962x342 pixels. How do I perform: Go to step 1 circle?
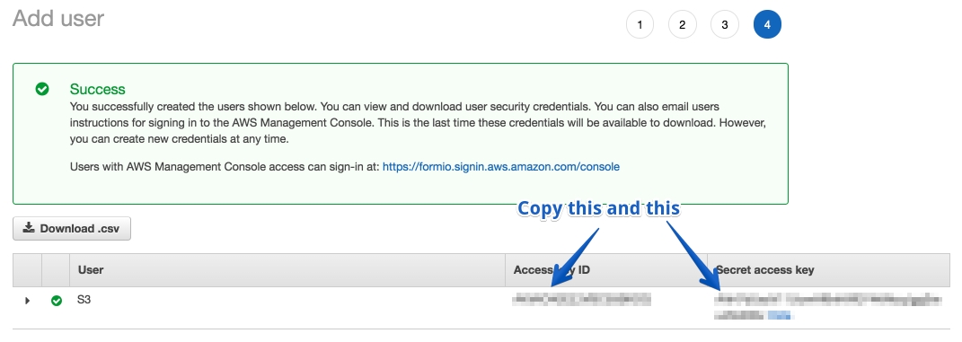pyautogui.click(x=640, y=25)
